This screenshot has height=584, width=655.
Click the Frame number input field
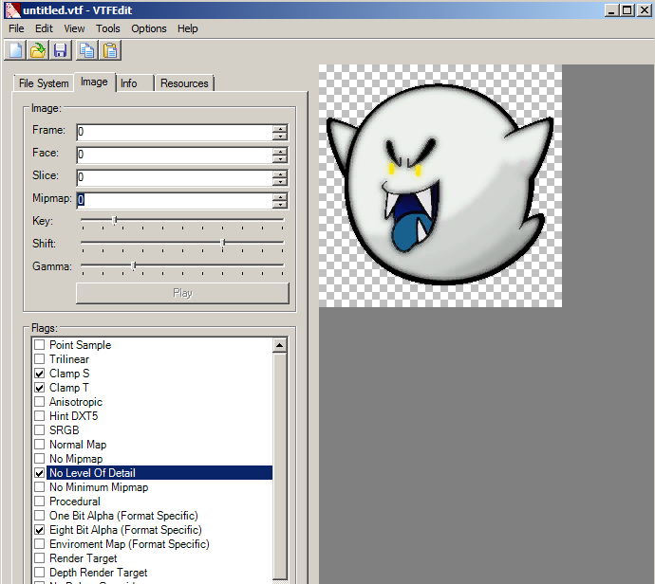(175, 132)
